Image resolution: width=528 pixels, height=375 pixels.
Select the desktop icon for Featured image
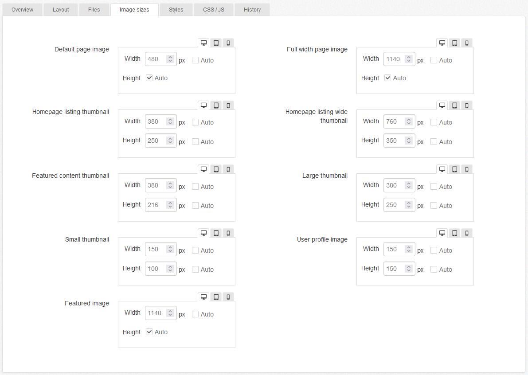point(203,297)
